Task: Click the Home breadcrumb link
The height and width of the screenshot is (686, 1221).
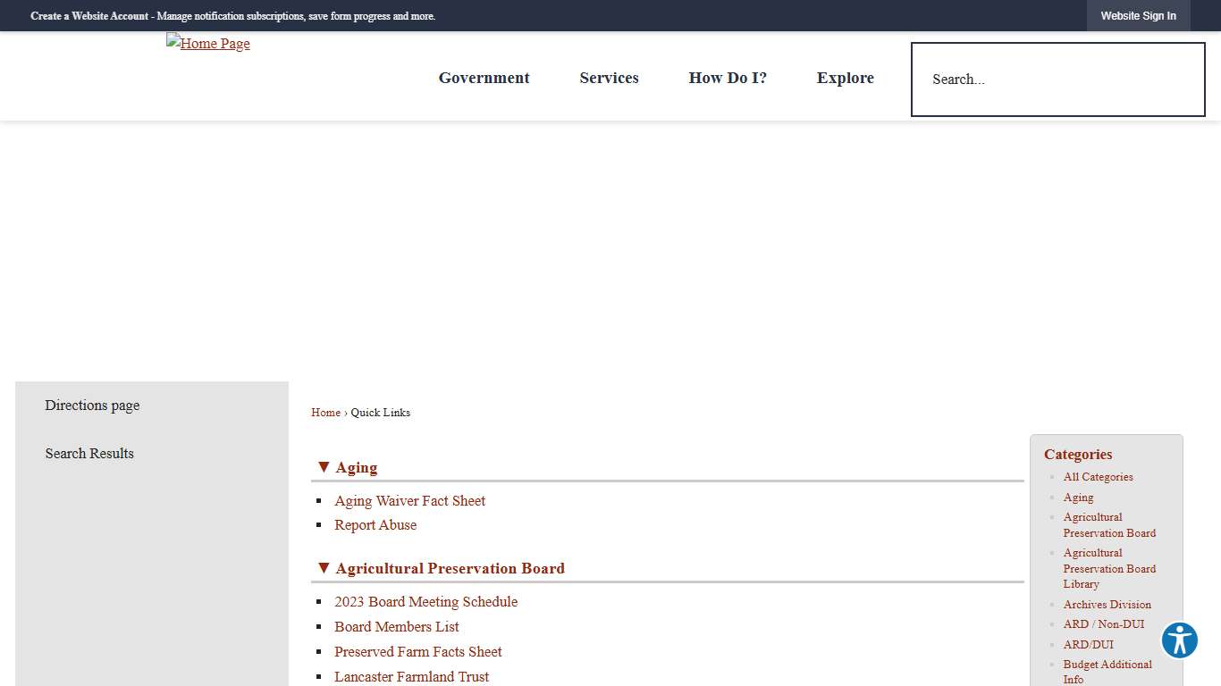Action: point(325,413)
